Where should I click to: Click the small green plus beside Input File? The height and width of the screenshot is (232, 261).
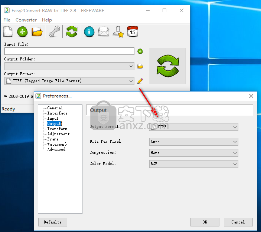[x=140, y=52]
